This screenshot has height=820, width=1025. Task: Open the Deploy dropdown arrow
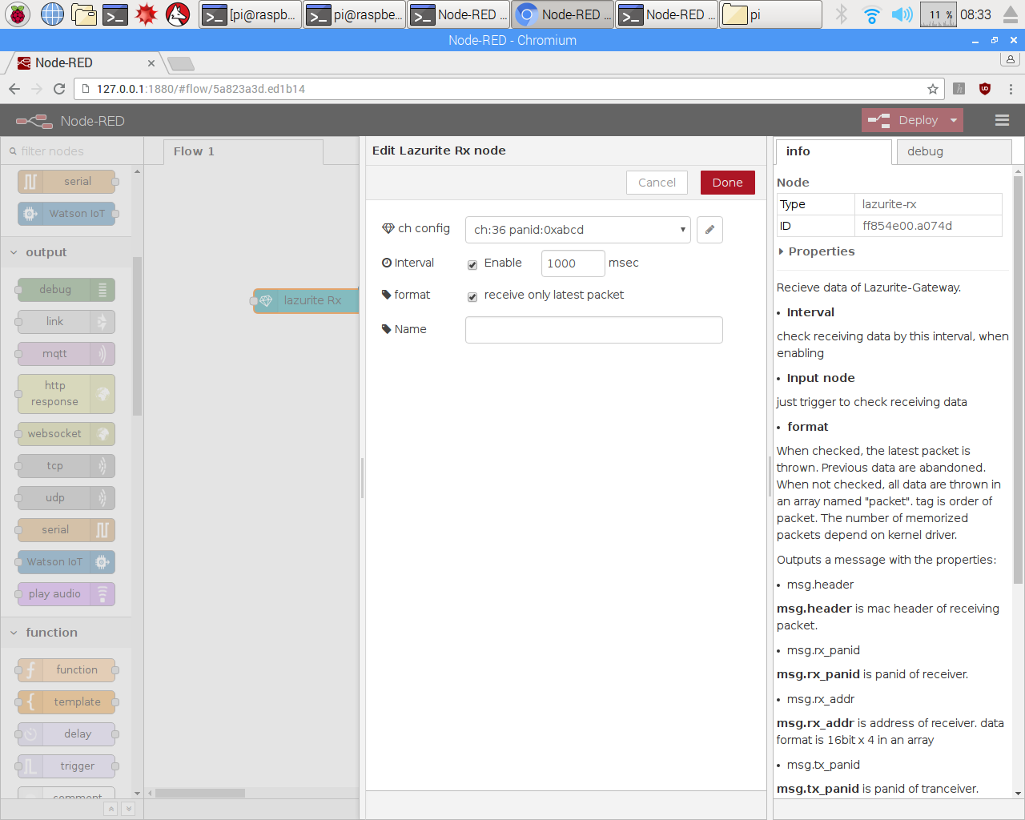[954, 120]
